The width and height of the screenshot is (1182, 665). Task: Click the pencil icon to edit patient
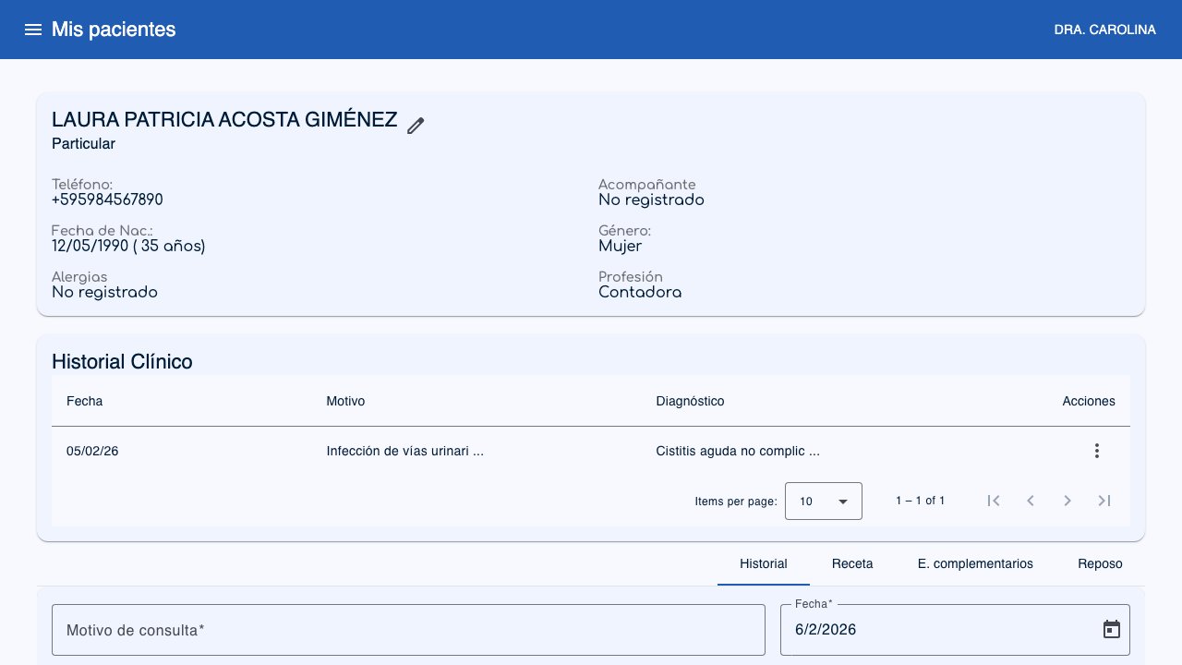[x=416, y=126]
